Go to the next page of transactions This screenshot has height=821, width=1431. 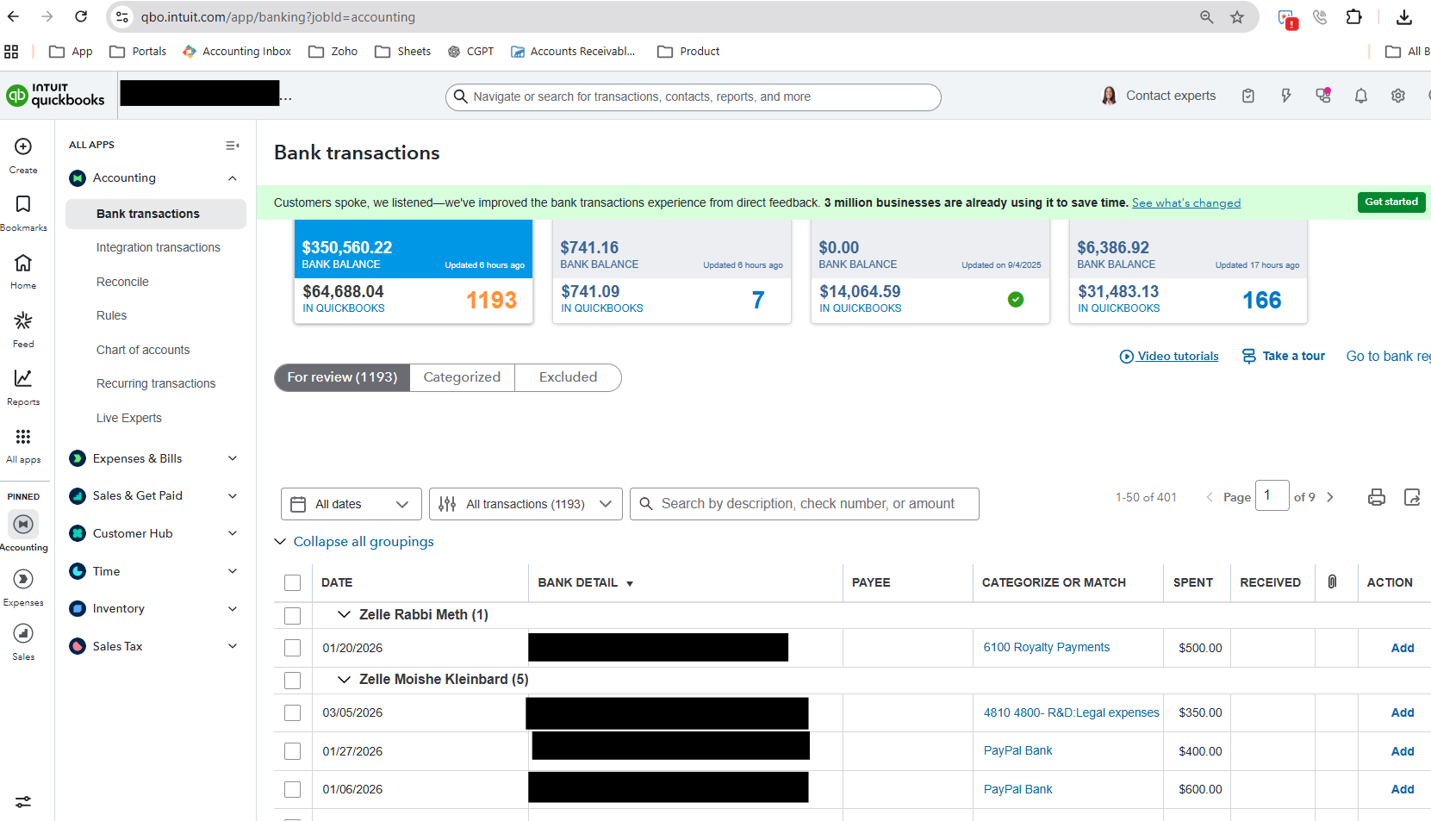(x=1330, y=497)
